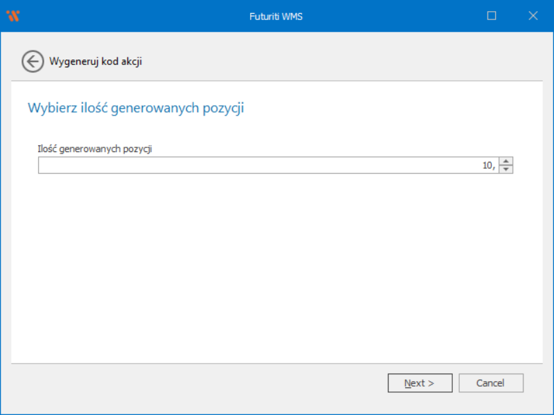This screenshot has width=554, height=415.
Task: Increase quantity with the up spinner arrow
Action: tap(506, 161)
